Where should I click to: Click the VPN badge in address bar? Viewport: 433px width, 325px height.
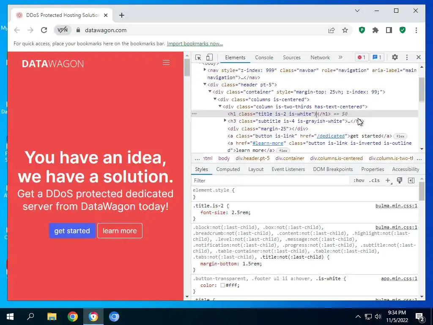(x=62, y=30)
